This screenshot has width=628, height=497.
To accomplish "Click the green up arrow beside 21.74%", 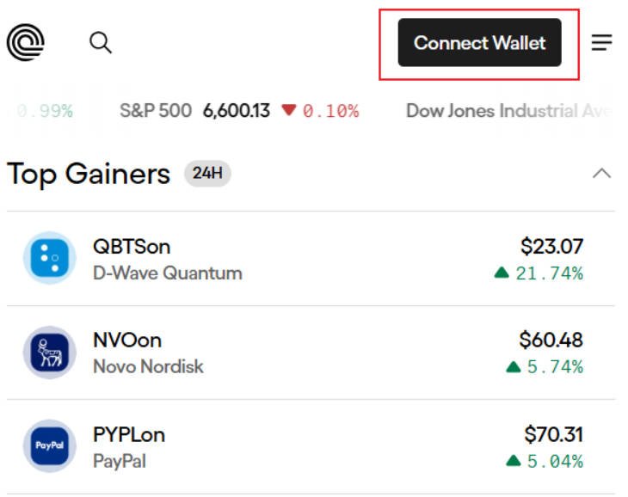I will (502, 273).
